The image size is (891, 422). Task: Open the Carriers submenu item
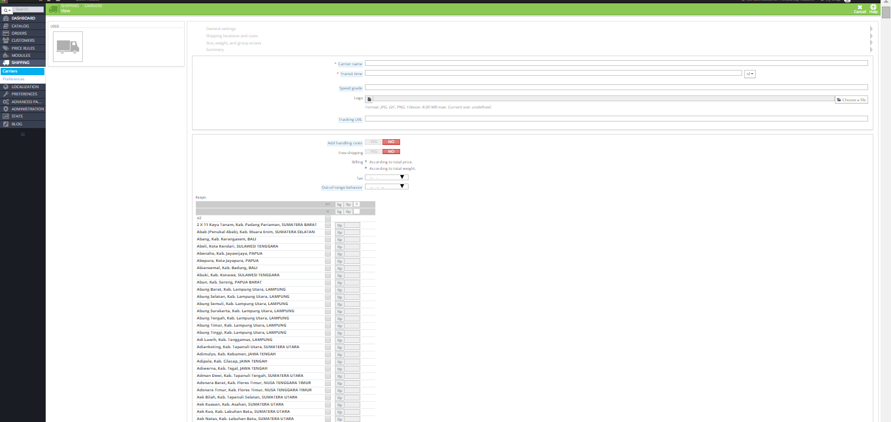coord(22,71)
